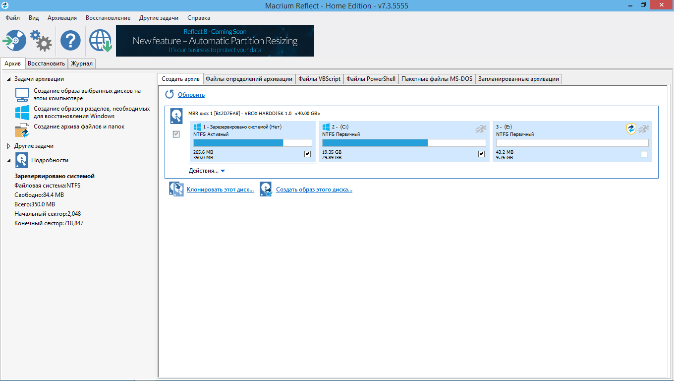This screenshot has height=381, width=674.
Task: Click the Файловая система:NTFS detail line
Action: point(48,186)
